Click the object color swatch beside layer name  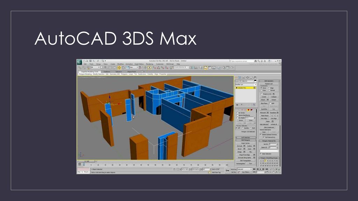pos(255,81)
